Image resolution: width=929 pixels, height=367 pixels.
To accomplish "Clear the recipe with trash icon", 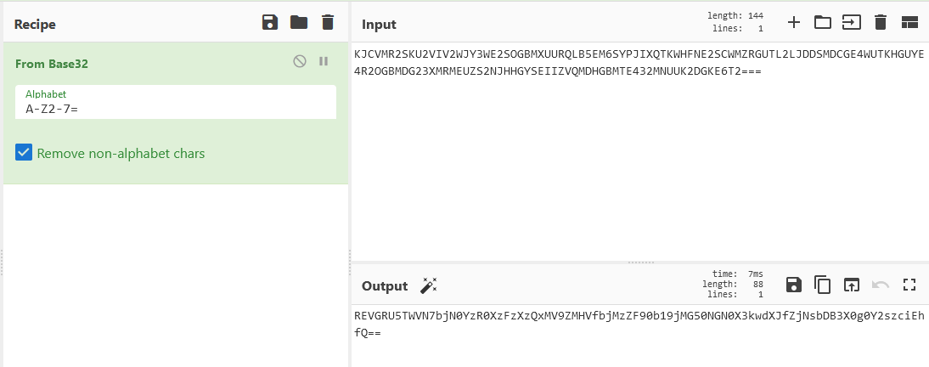I will pos(328,23).
